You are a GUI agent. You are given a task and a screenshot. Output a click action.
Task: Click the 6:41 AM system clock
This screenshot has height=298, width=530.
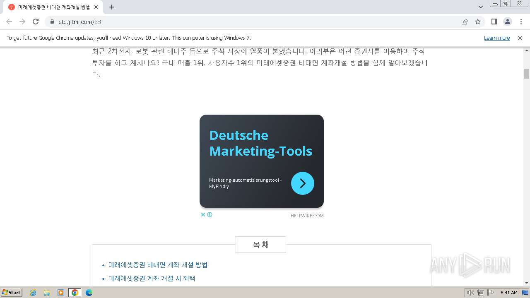coord(509,293)
